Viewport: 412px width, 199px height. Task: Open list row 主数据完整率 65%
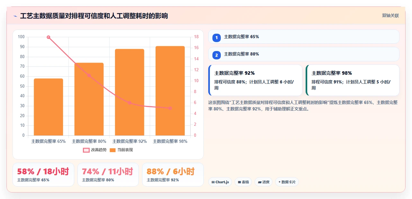tap(304, 37)
